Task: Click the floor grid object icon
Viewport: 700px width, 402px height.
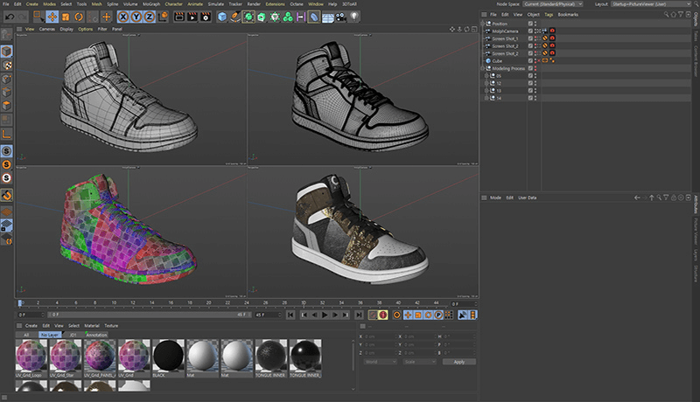Action: (x=327, y=17)
